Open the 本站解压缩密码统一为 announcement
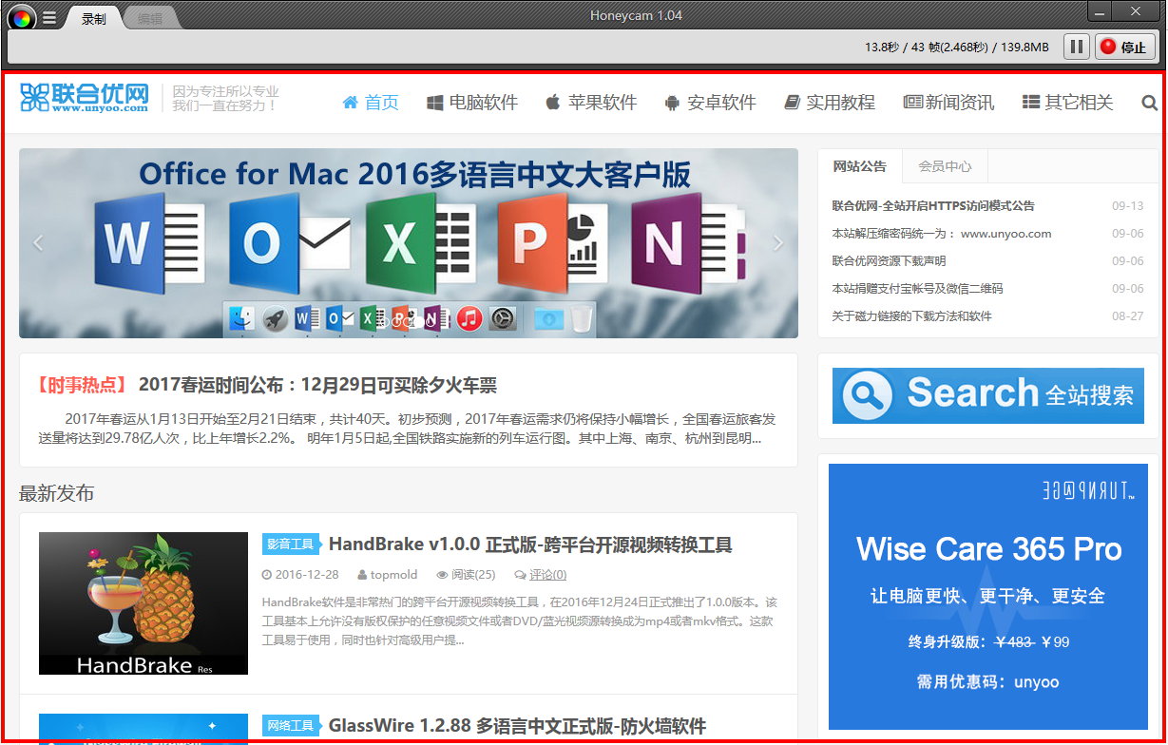The width and height of the screenshot is (1168, 745). (942, 233)
